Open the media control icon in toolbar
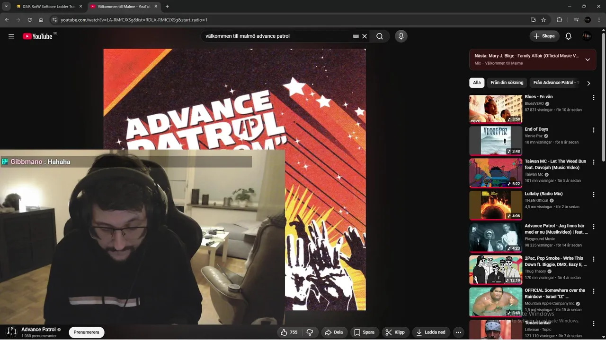Screen dimensions: 606x340 [x=576, y=20]
